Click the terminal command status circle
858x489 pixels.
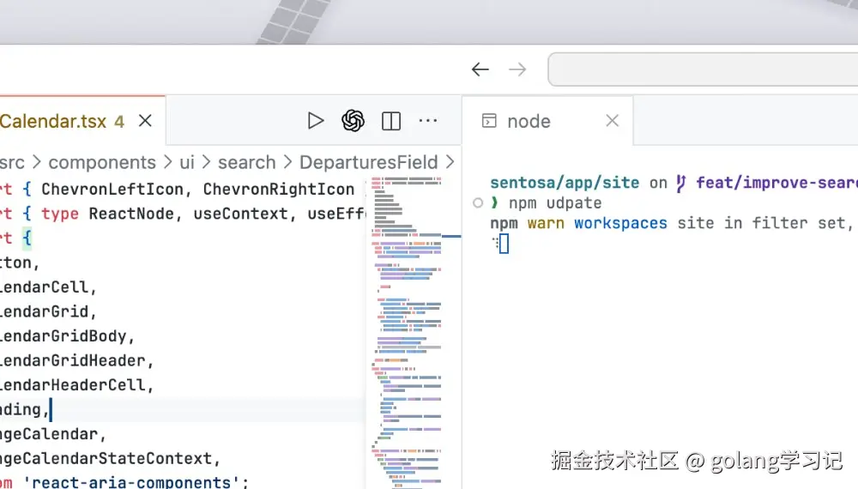(x=478, y=203)
